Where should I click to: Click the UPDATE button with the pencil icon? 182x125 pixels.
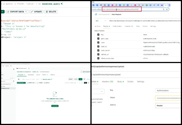(36, 12)
